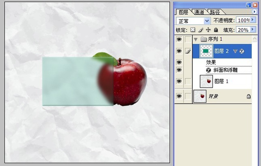Click the lock transparent pixels icon
The height and width of the screenshot is (166, 261).
pyautogui.click(x=193, y=29)
